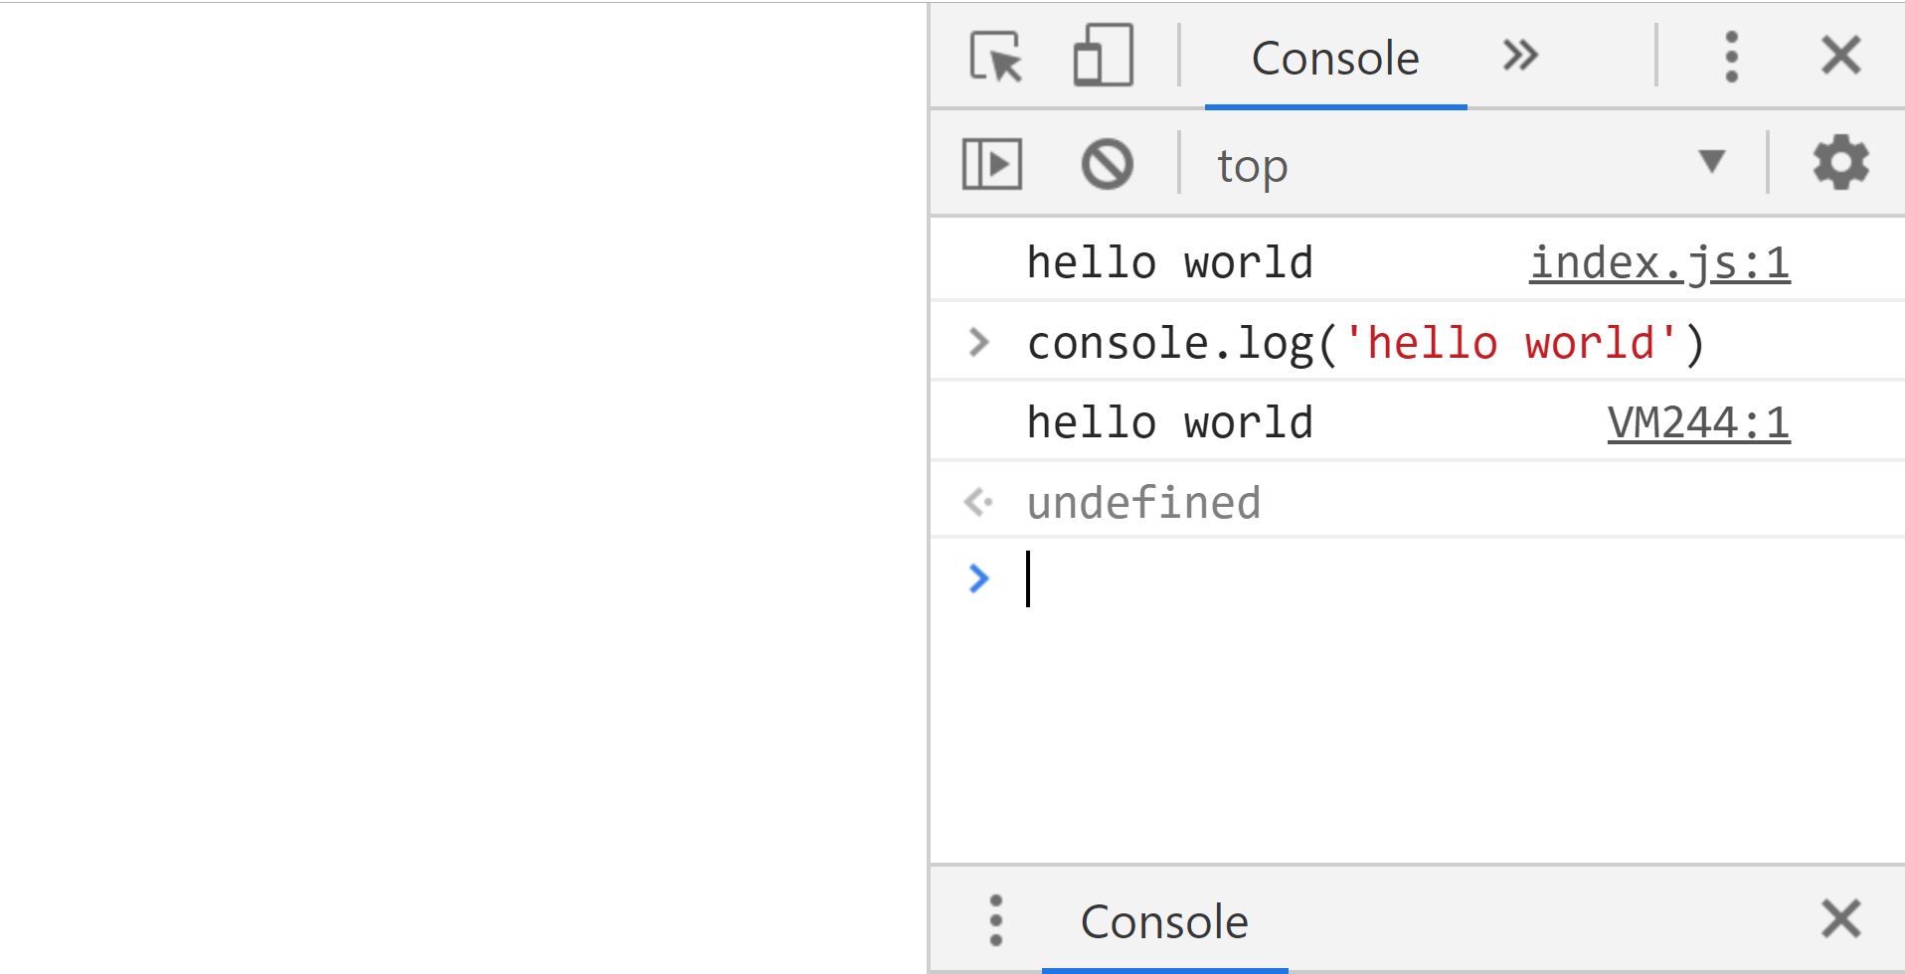Switch to the Console panel tab
1905x974 pixels.
[1335, 58]
